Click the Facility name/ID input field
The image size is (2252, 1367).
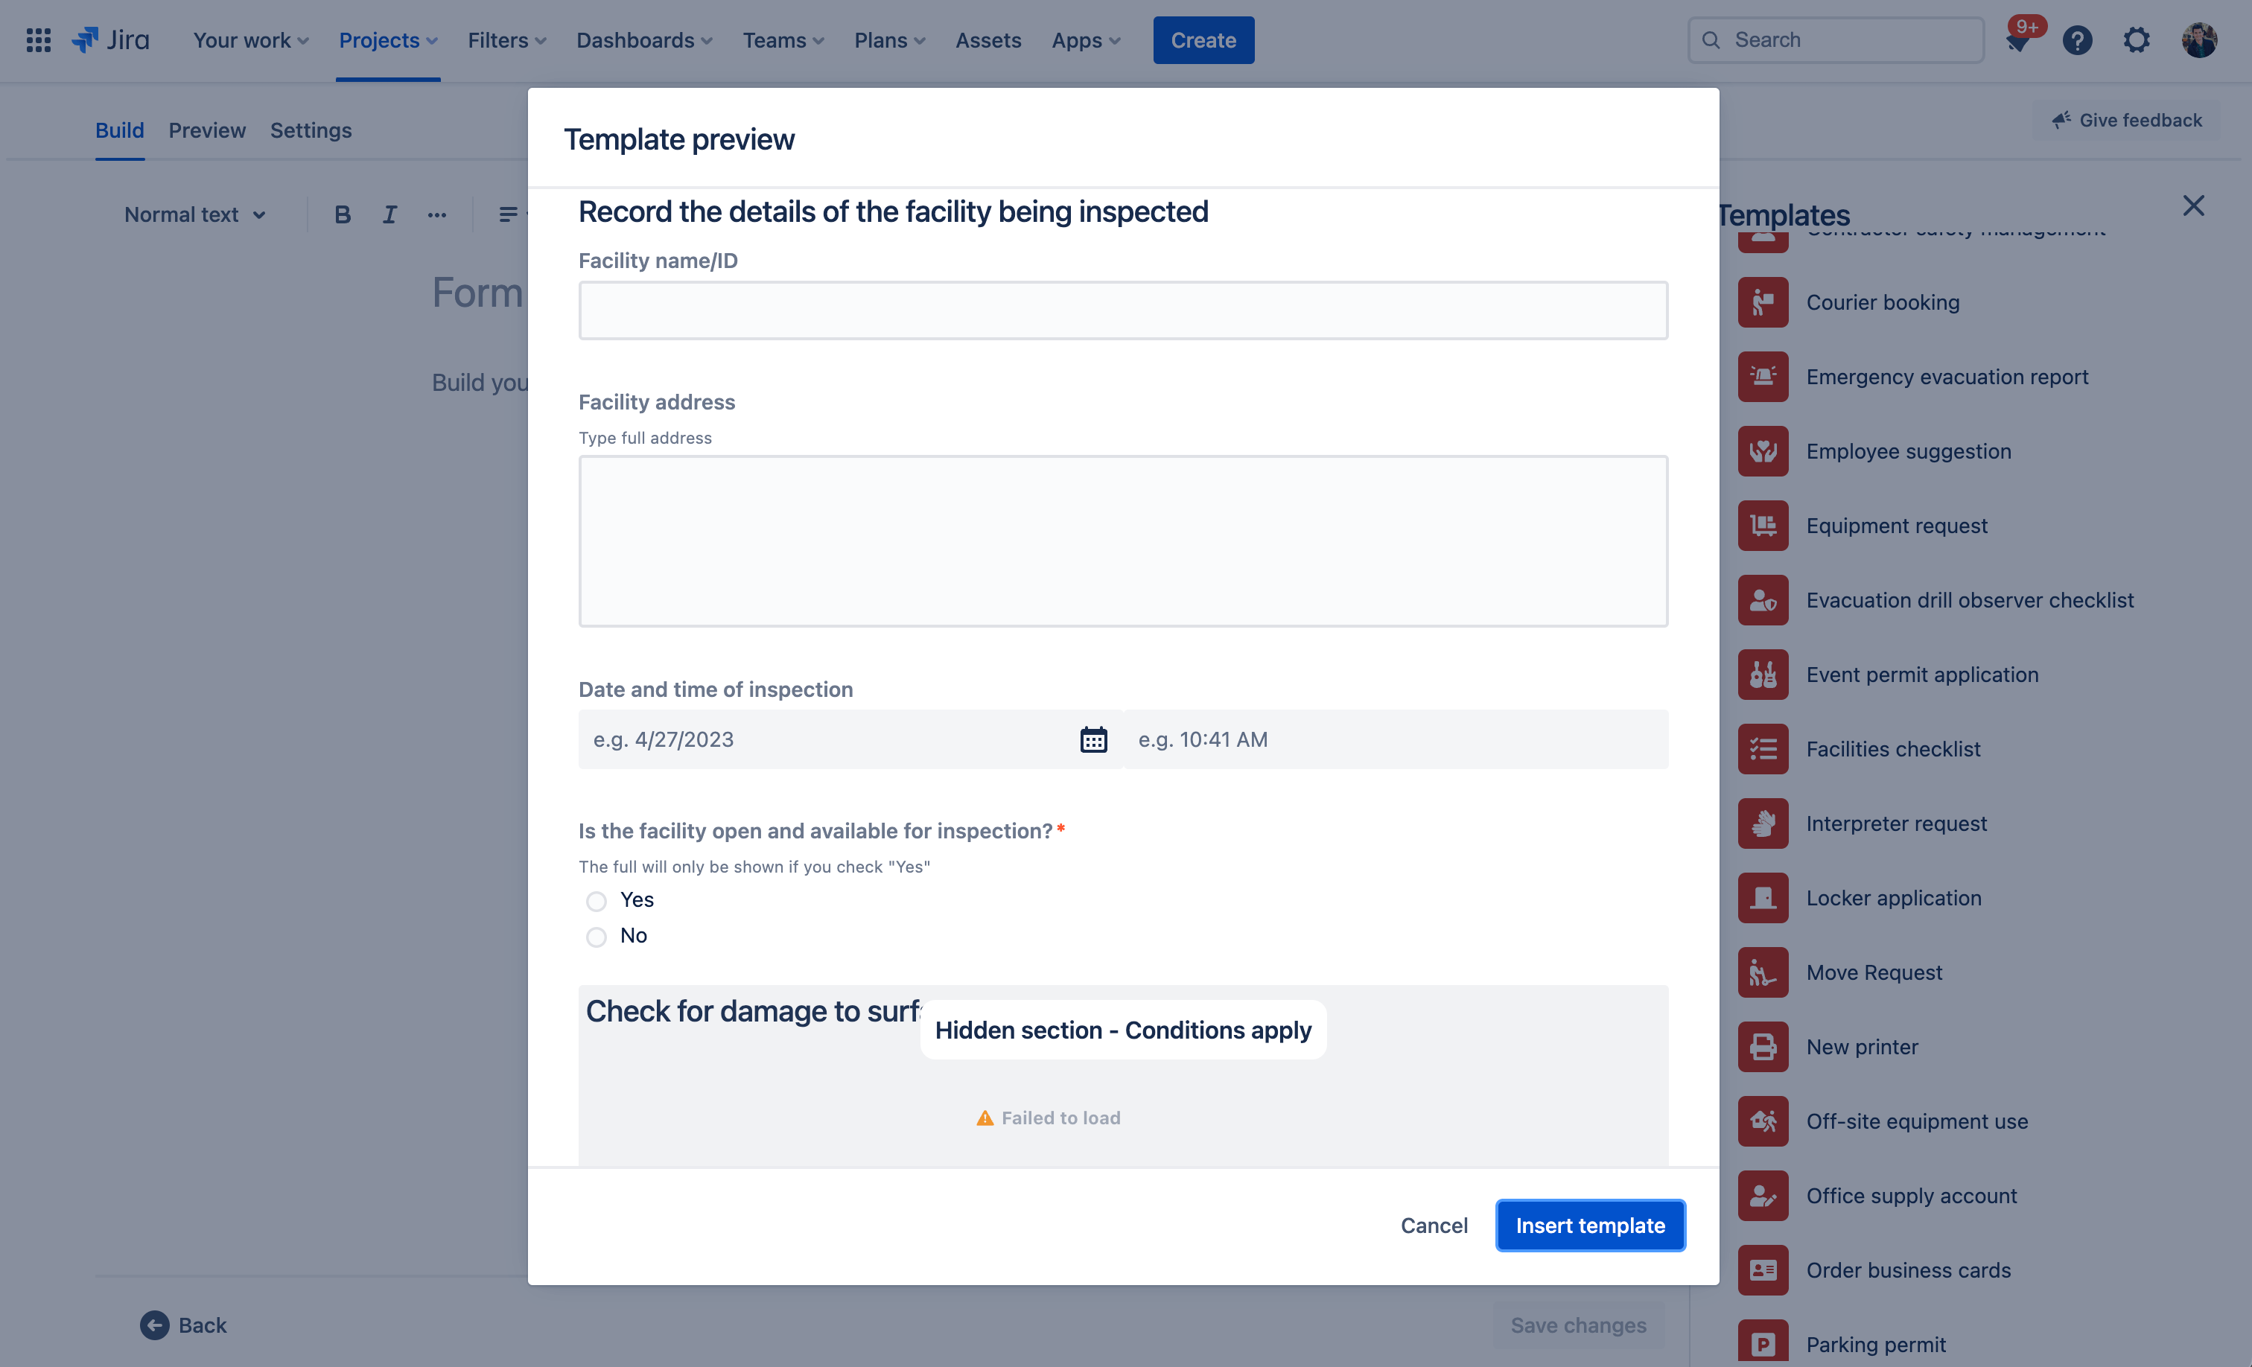[x=1123, y=309]
